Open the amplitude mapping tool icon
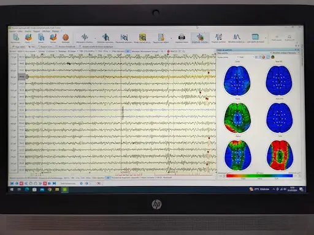 200,37
